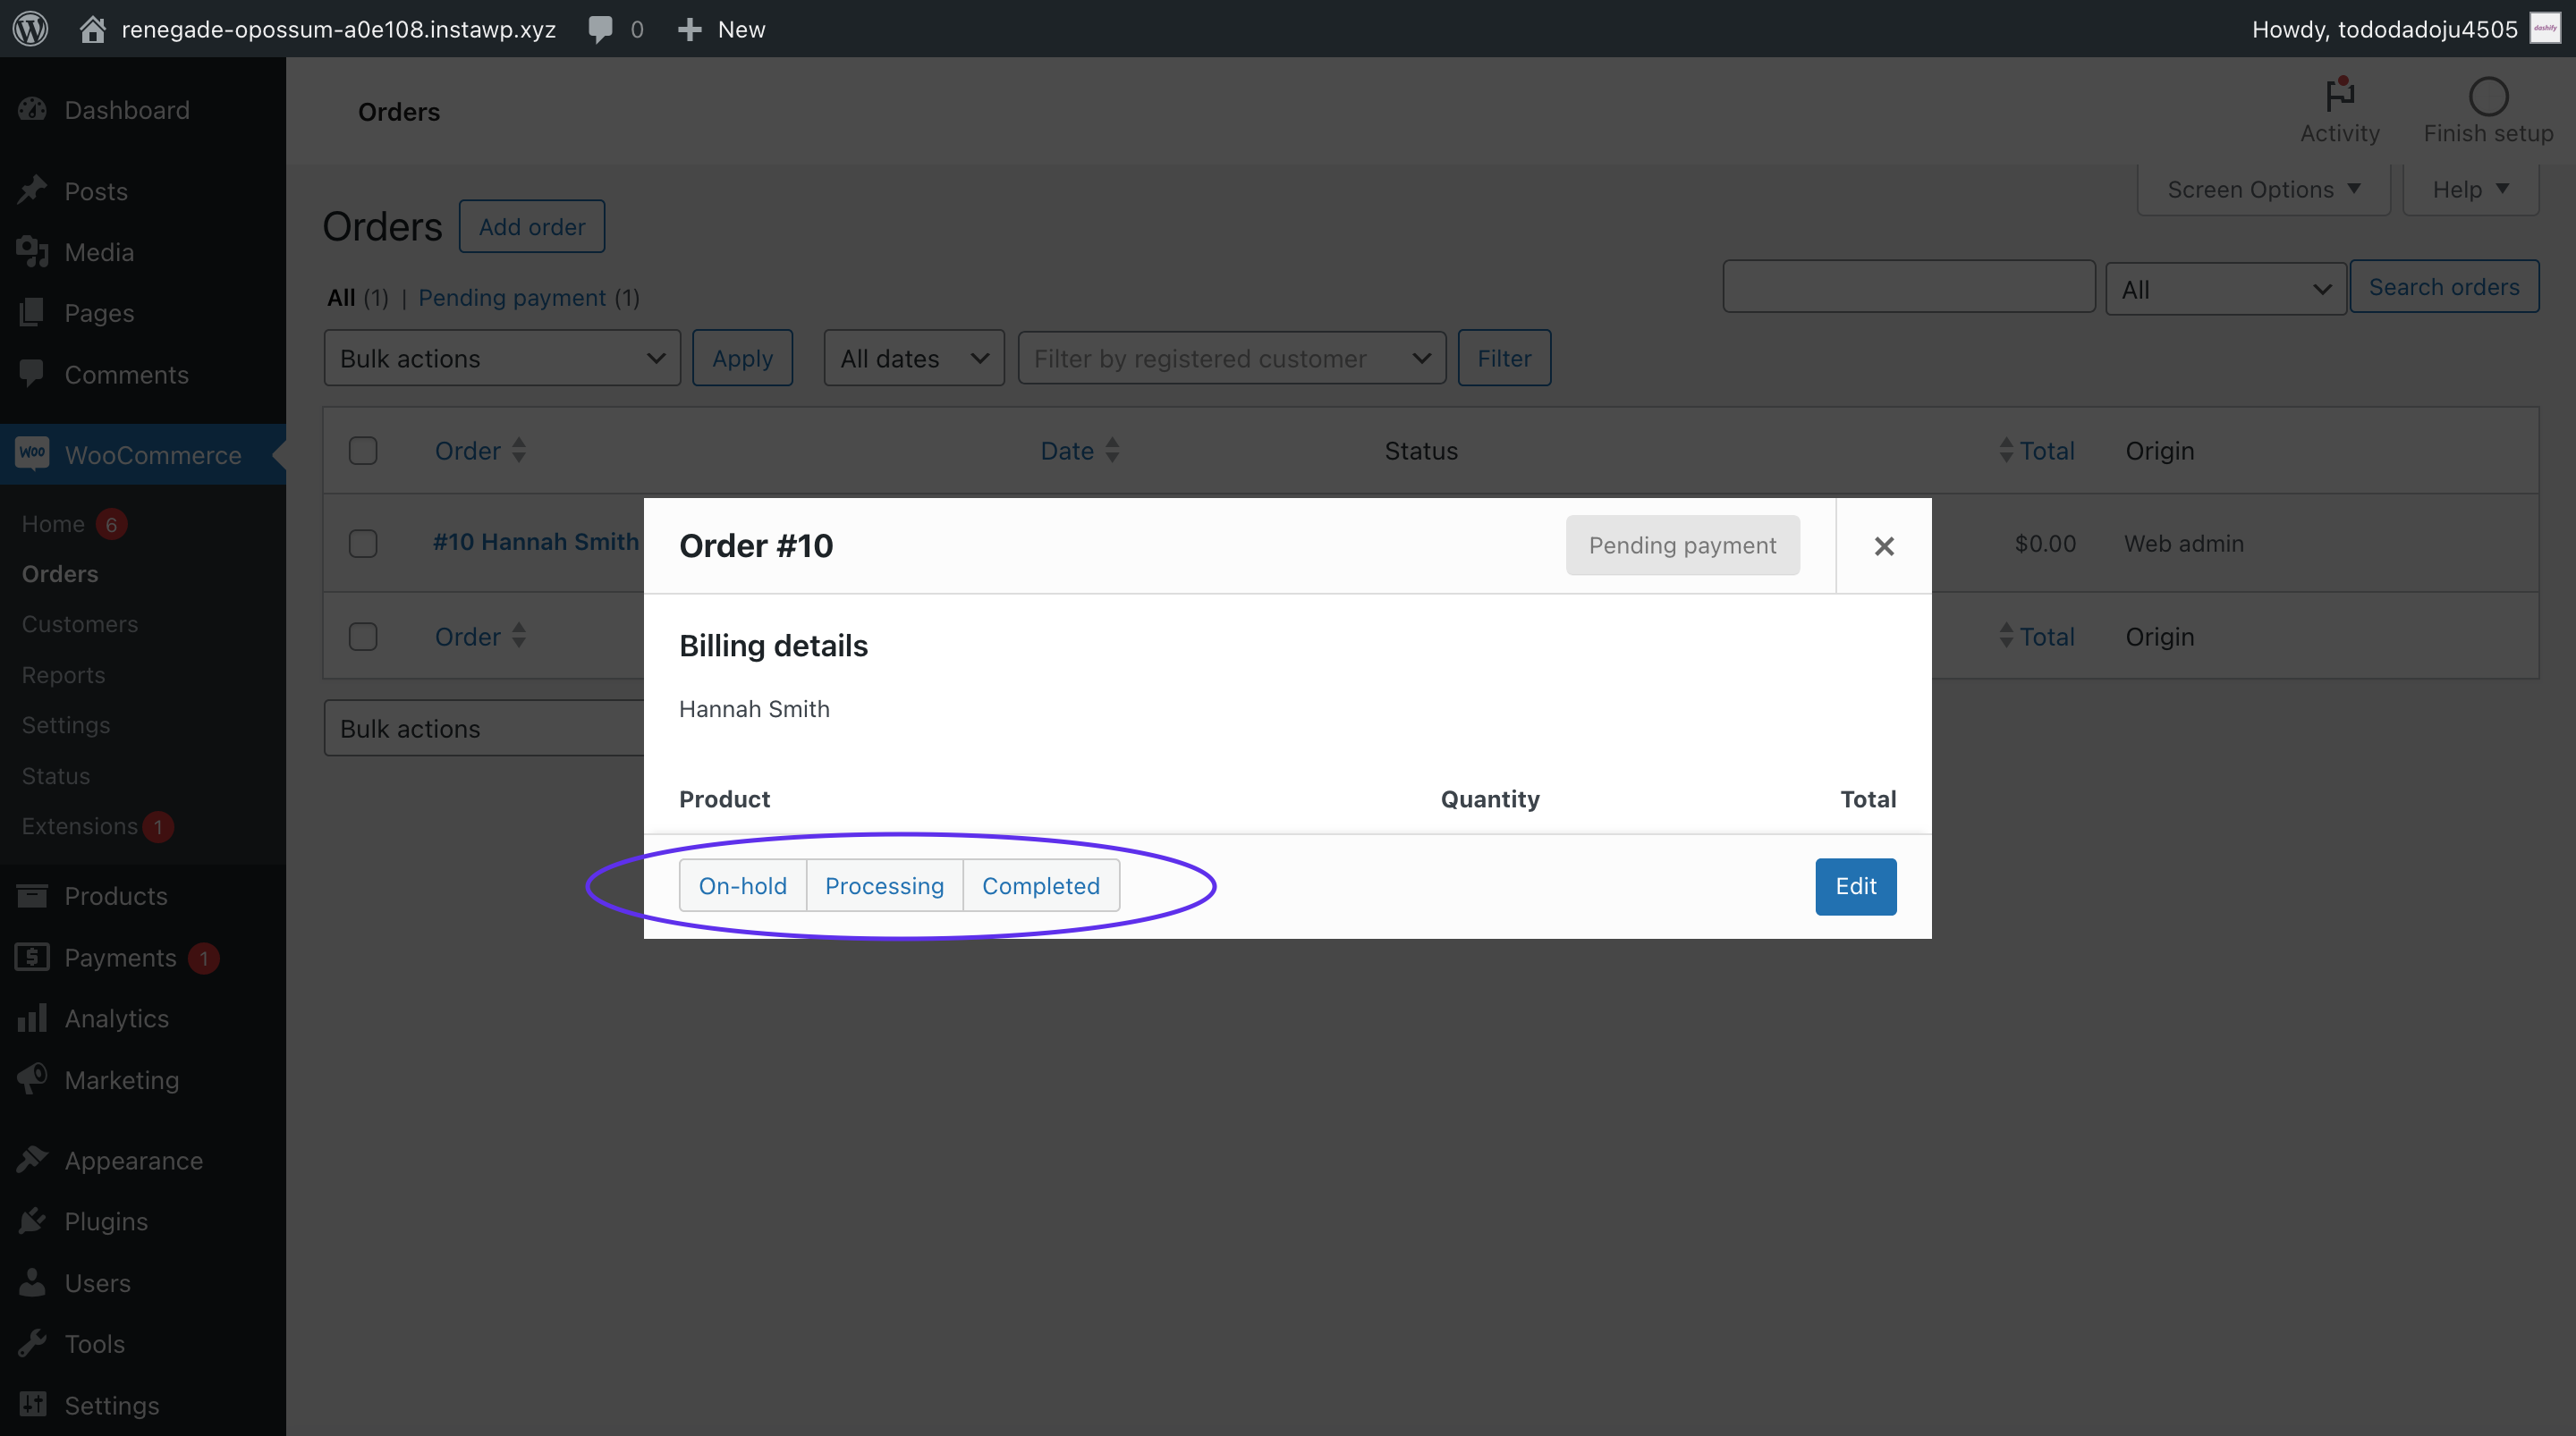Select the Media icon in the sidebar
2576x1436 pixels.
[x=33, y=252]
